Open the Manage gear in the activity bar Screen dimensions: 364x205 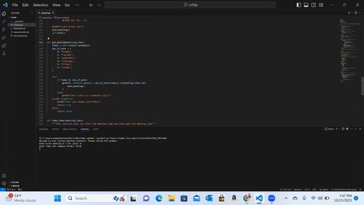tap(4, 183)
